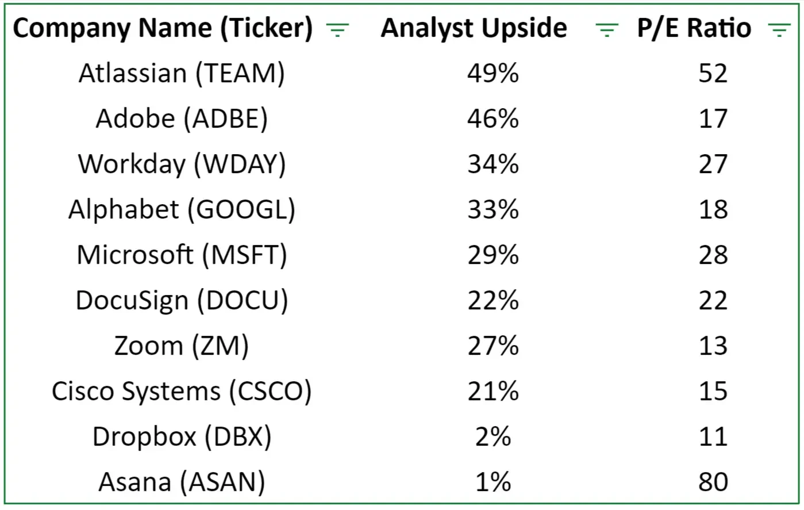
Task: Open the P/E Ratio column filter icon
Action: [x=779, y=30]
